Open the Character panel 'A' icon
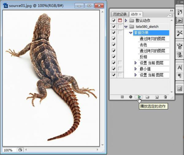 179,68
